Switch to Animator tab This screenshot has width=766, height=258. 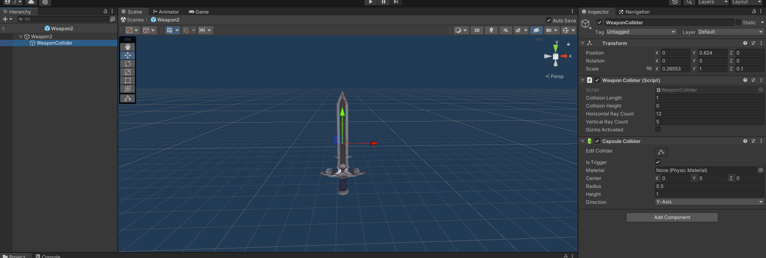tap(166, 12)
